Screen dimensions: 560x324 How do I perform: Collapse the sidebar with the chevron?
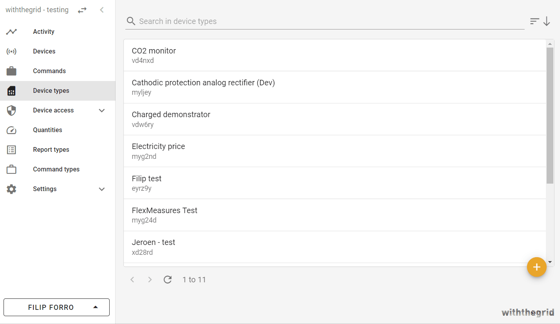click(x=102, y=10)
